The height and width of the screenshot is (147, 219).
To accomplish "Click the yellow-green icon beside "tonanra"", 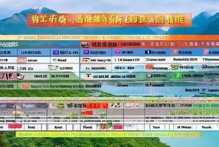I will [x=175, y=67].
